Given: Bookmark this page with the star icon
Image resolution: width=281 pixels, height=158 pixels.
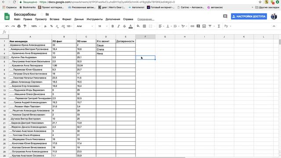Looking at the screenshot, I should click(260, 2).
